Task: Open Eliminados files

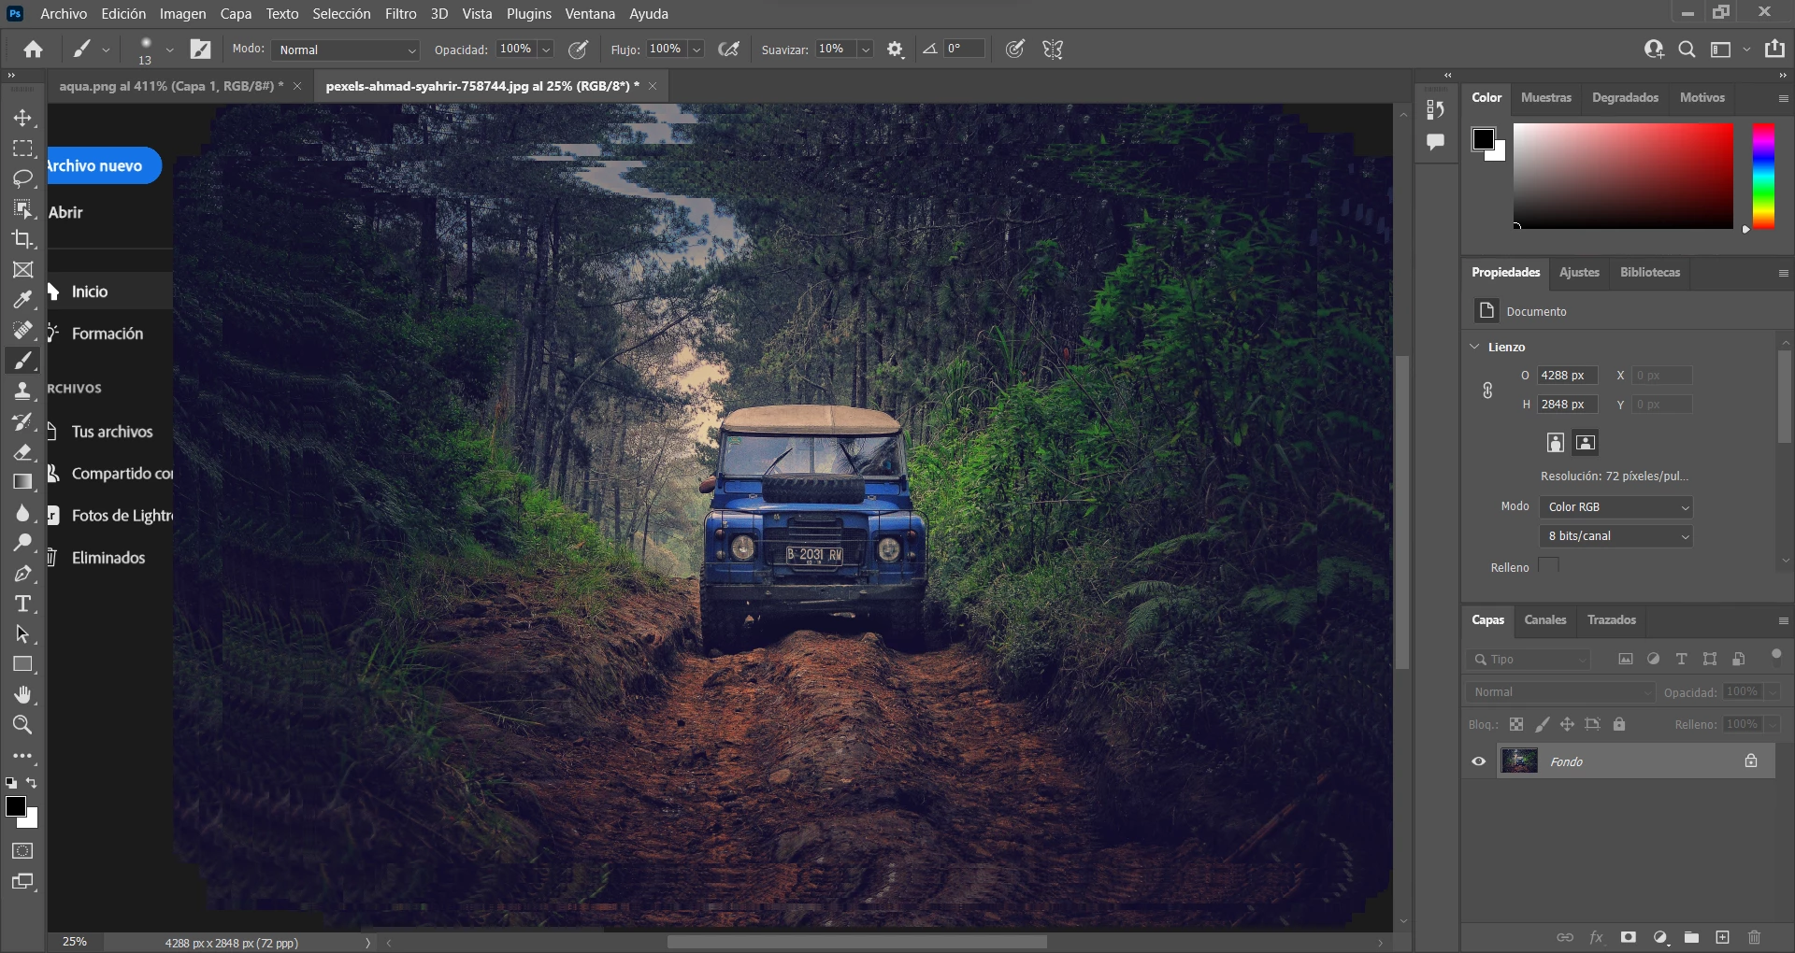Action: 108,558
